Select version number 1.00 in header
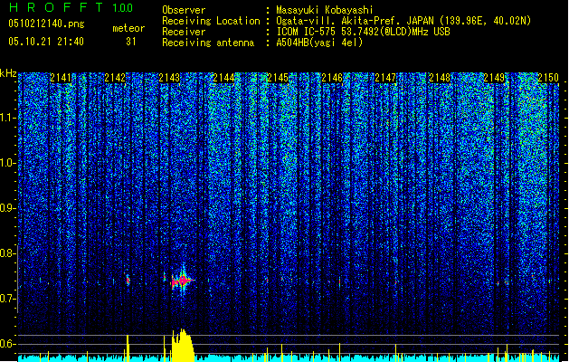 (123, 8)
